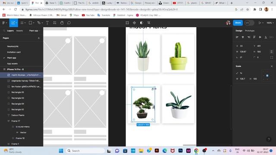Switch to the Assets tab
The image size is (276, 155).
pyautogui.click(x=19, y=31)
